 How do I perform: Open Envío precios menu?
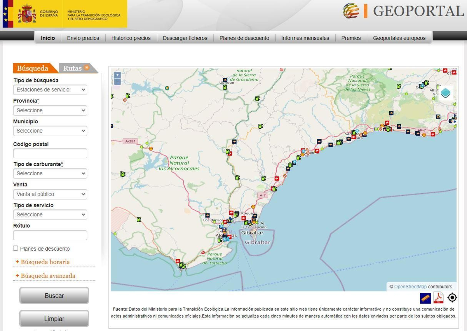(83, 38)
